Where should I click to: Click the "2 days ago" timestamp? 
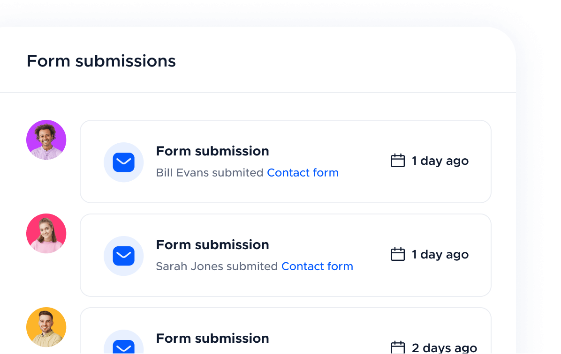[444, 348]
